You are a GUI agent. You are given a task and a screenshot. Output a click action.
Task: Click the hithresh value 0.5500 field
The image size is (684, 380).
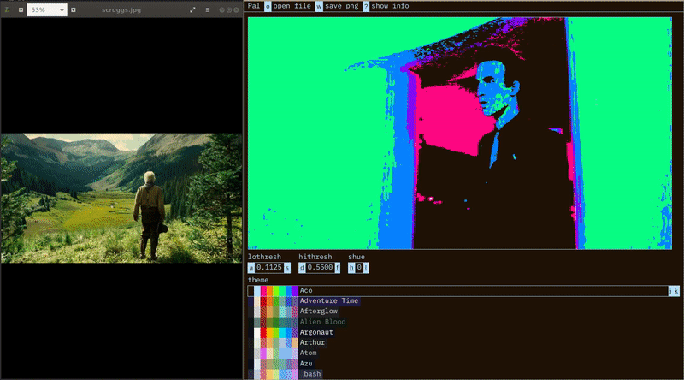pos(320,268)
